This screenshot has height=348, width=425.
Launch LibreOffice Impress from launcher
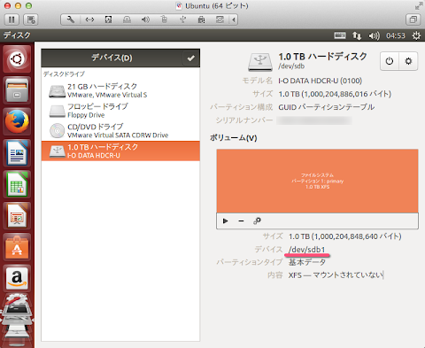click(17, 215)
